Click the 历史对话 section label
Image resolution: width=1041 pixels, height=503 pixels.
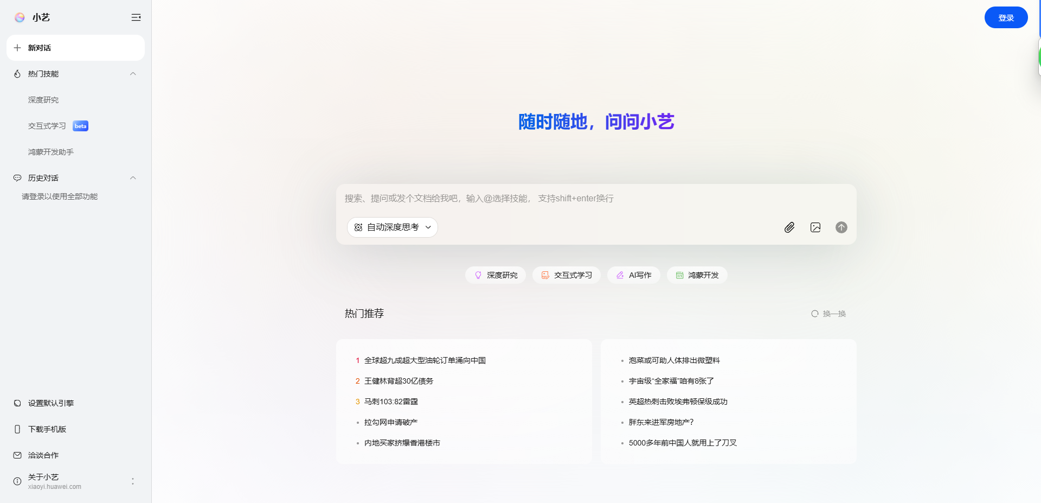pyautogui.click(x=43, y=178)
